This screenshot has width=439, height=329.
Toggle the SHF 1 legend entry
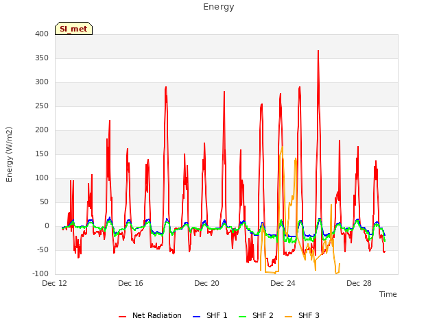click(210, 315)
